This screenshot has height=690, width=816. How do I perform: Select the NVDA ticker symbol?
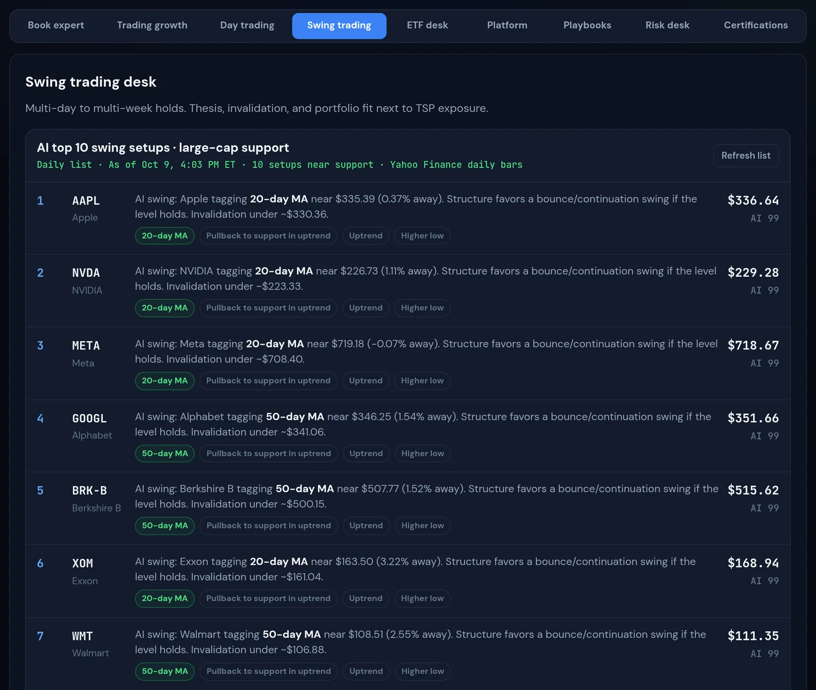coord(86,273)
